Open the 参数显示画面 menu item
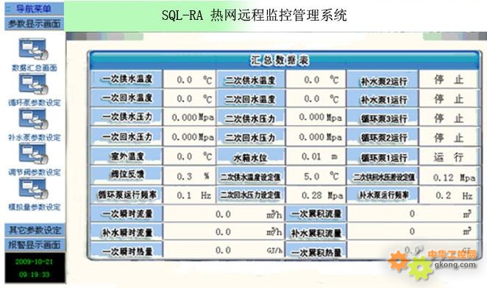 pyautogui.click(x=34, y=24)
